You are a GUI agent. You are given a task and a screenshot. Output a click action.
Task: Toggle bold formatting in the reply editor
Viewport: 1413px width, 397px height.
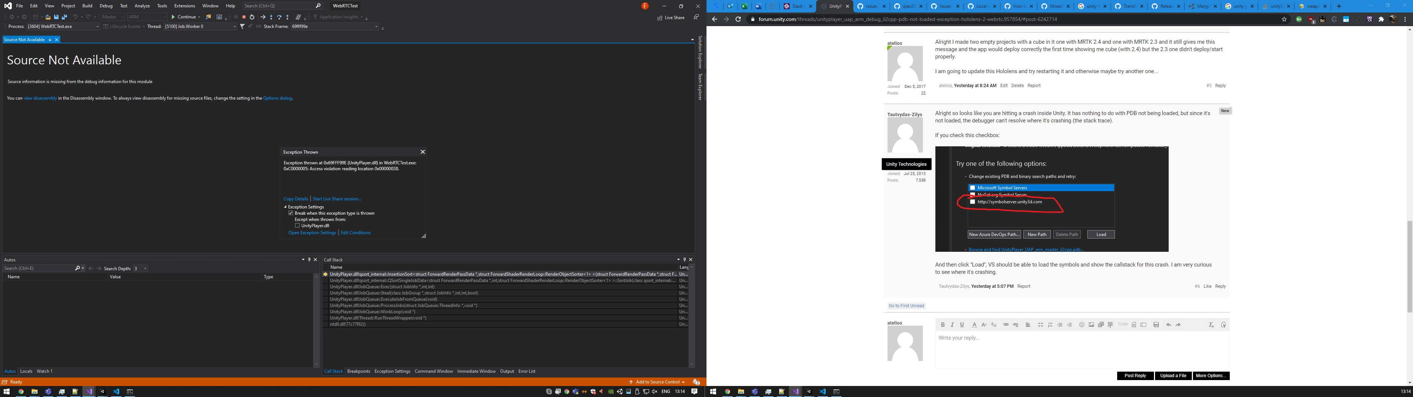[x=943, y=325]
